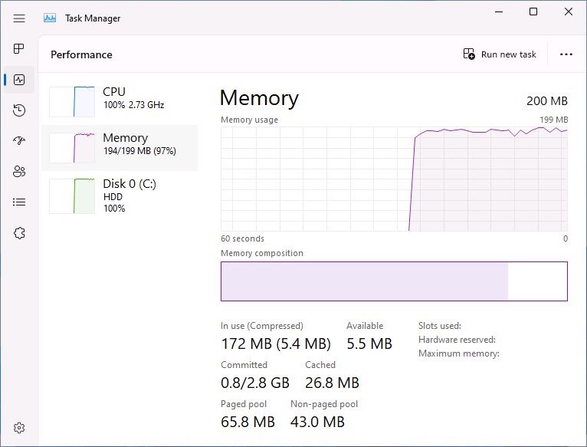
Task: Click the Memory composition bar
Action: point(394,281)
